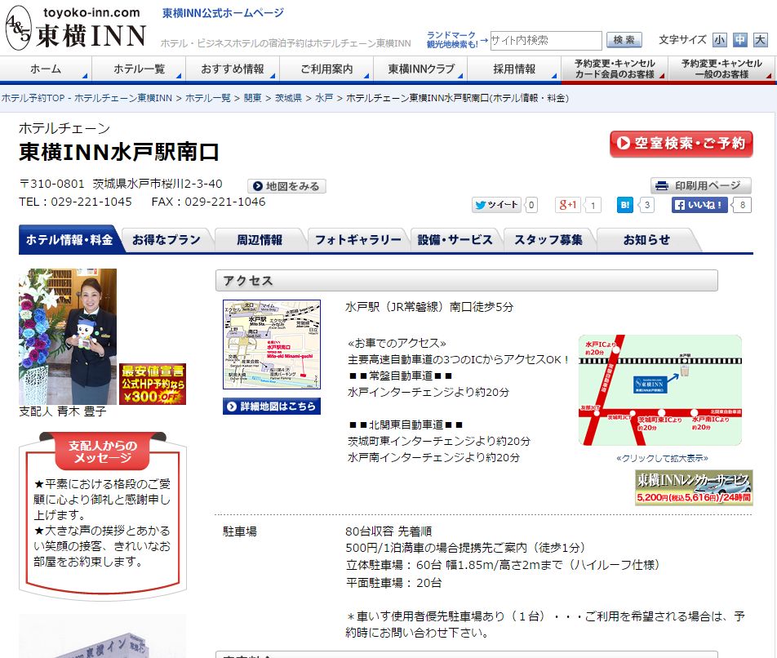Image resolution: width=777 pixels, height=658 pixels.
Task: Switch to the お知らせ tab
Action: [x=646, y=240]
